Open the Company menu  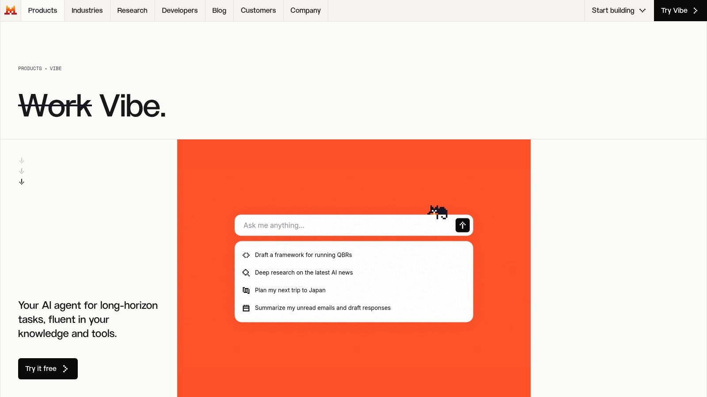click(305, 11)
